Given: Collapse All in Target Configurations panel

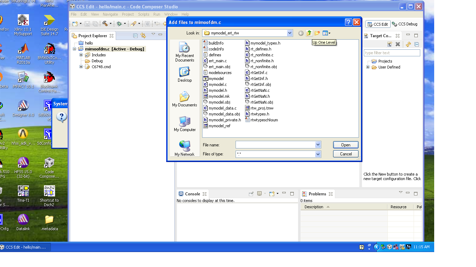Looking at the screenshot, I should 416,44.
